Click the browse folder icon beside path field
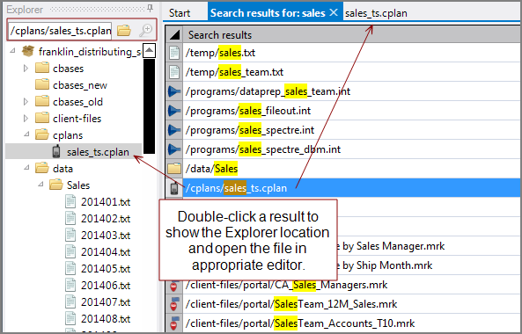This screenshot has height=334, width=522. 124,30
